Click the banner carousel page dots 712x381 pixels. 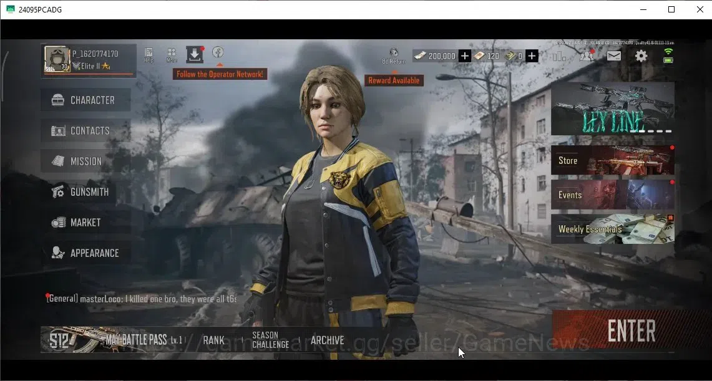tap(651, 131)
